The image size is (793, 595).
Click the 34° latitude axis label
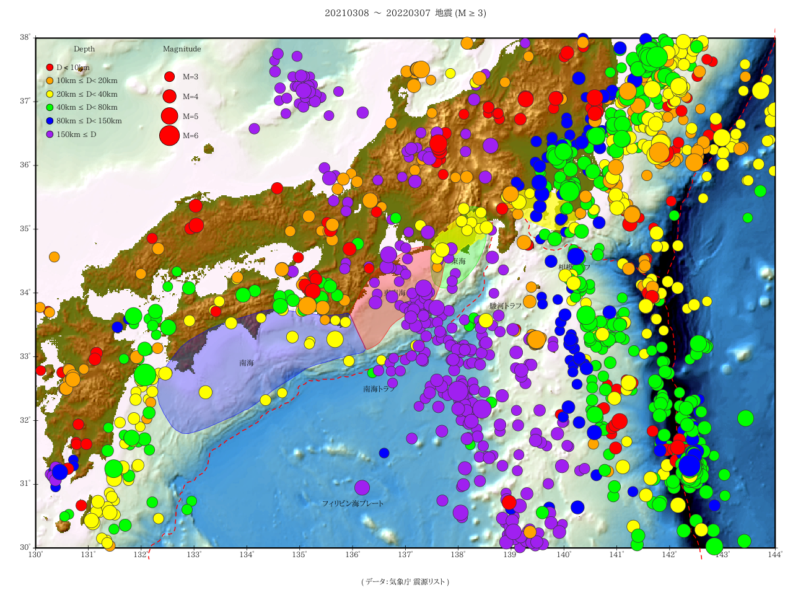click(x=25, y=293)
